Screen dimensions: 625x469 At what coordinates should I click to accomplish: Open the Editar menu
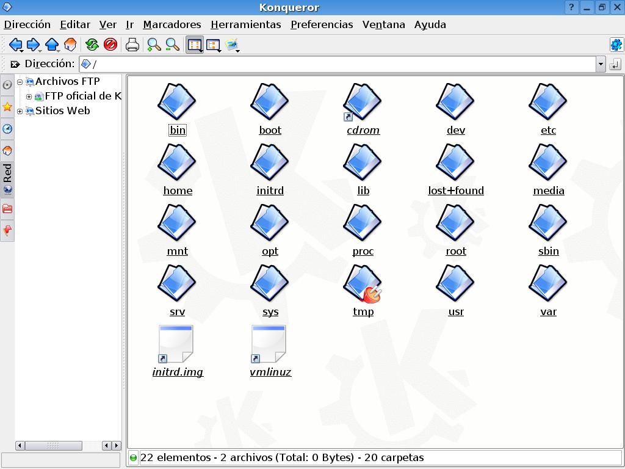[75, 24]
